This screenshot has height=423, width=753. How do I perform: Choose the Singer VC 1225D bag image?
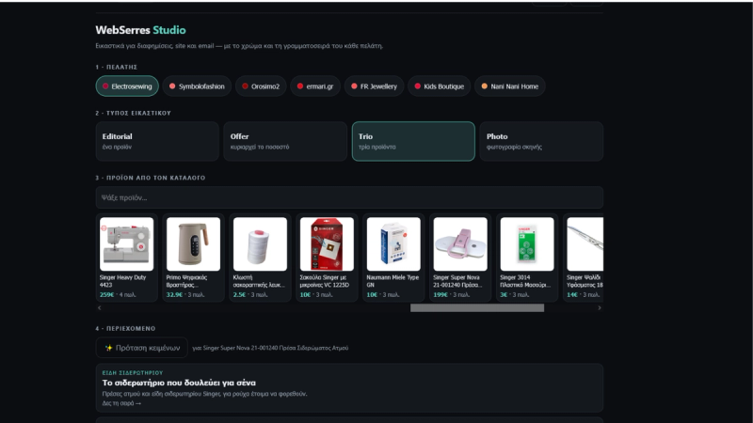pos(327,244)
